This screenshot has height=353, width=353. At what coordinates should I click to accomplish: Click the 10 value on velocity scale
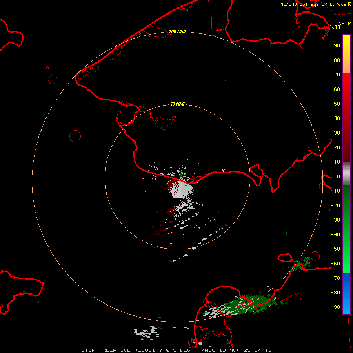[337, 162]
